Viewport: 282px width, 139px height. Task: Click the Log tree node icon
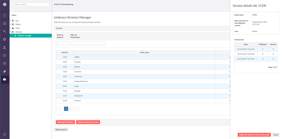(13, 21)
